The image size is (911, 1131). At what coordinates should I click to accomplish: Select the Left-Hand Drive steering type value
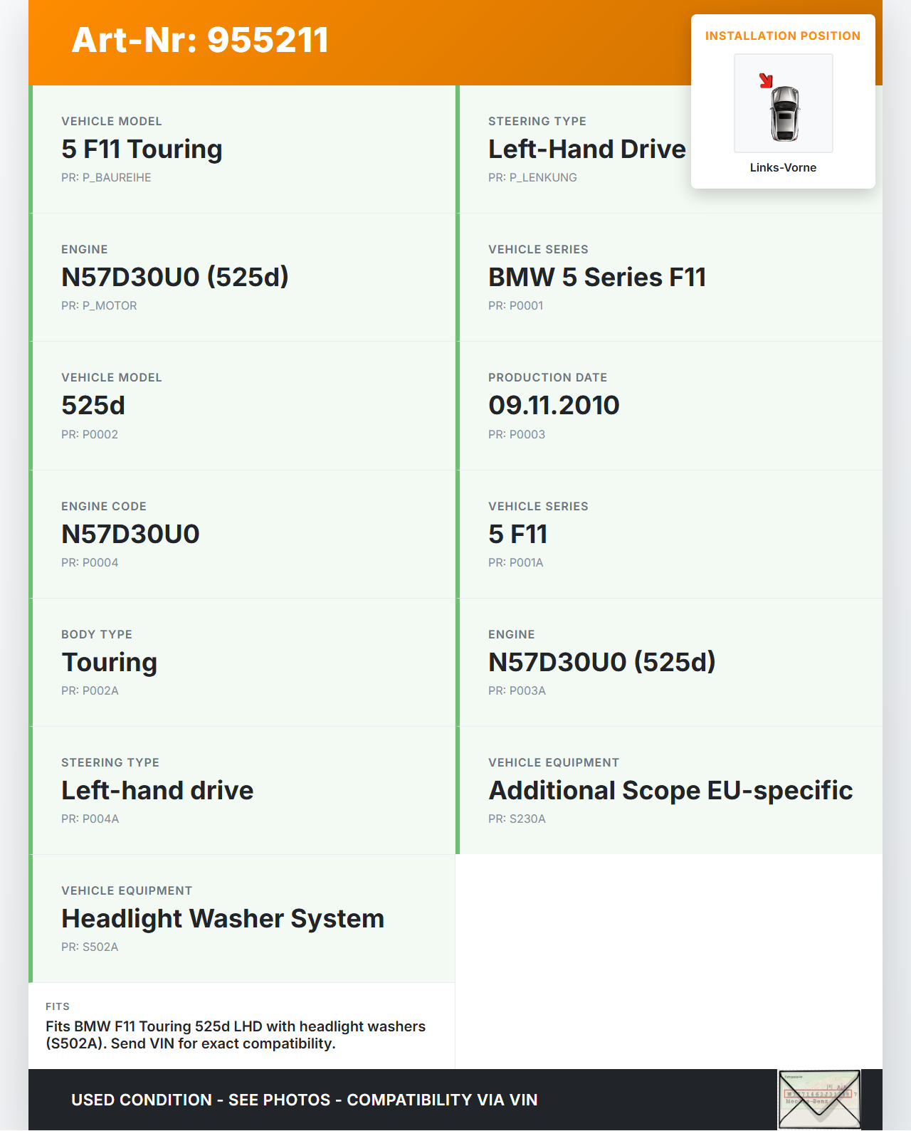pos(586,149)
